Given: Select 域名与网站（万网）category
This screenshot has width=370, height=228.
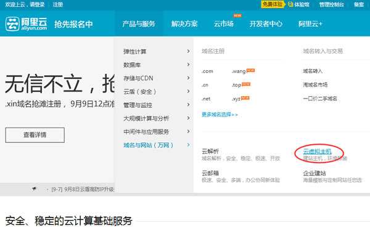Looking at the screenshot, I should [149, 145].
